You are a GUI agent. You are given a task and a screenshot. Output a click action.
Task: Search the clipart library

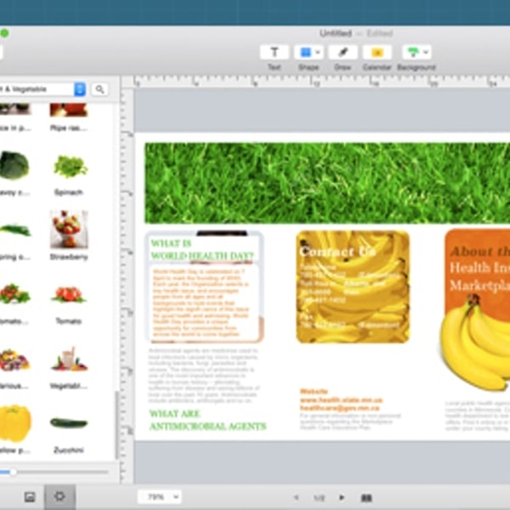(x=99, y=89)
